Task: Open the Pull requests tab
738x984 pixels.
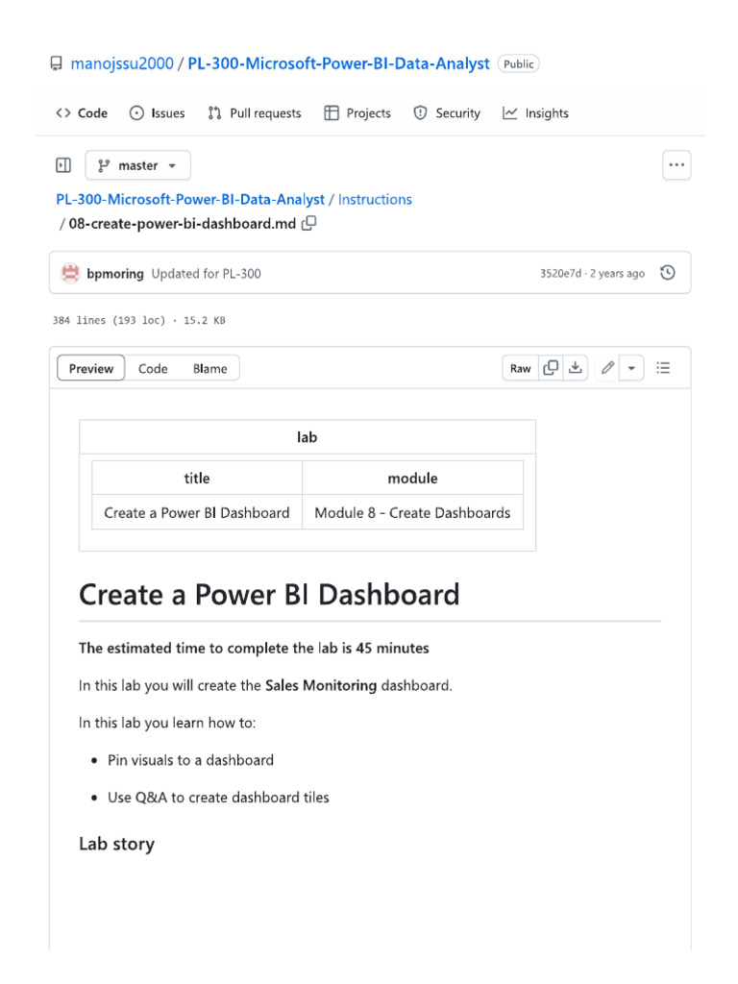Action: point(254,113)
